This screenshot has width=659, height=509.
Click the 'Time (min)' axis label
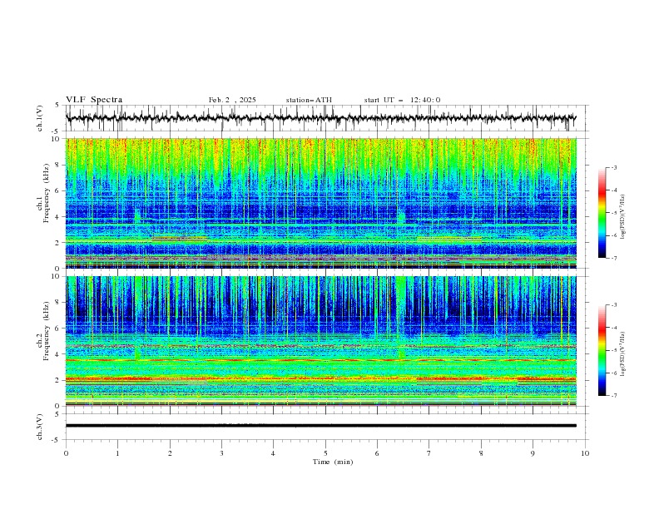coord(333,462)
